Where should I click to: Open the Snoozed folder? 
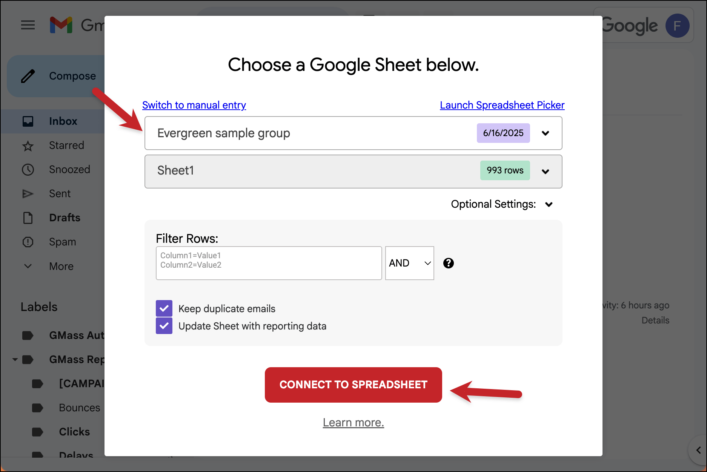coord(69,170)
